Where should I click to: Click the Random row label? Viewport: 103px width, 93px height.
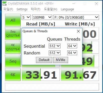(32, 53)
